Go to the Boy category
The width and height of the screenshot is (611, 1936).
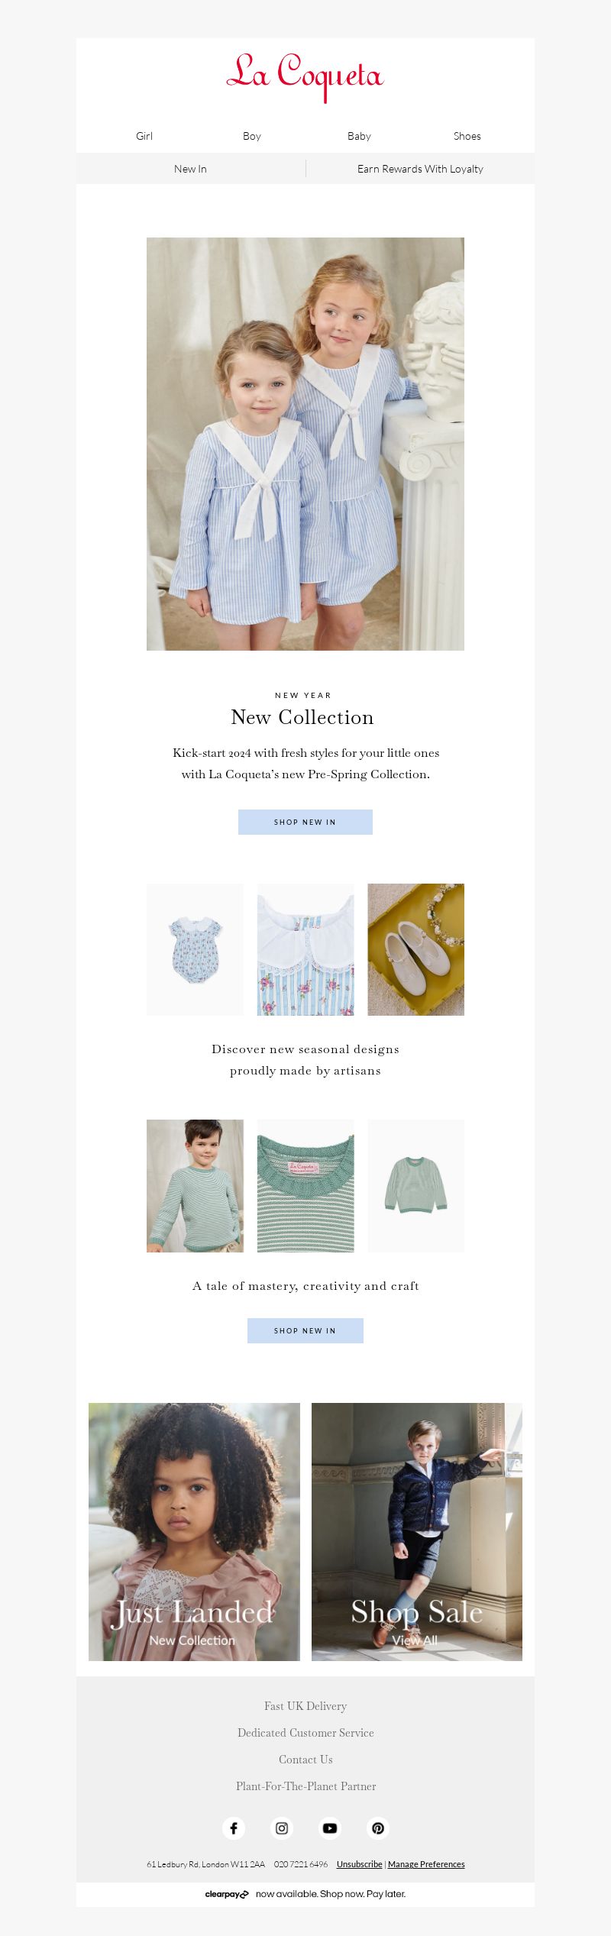pyautogui.click(x=252, y=136)
